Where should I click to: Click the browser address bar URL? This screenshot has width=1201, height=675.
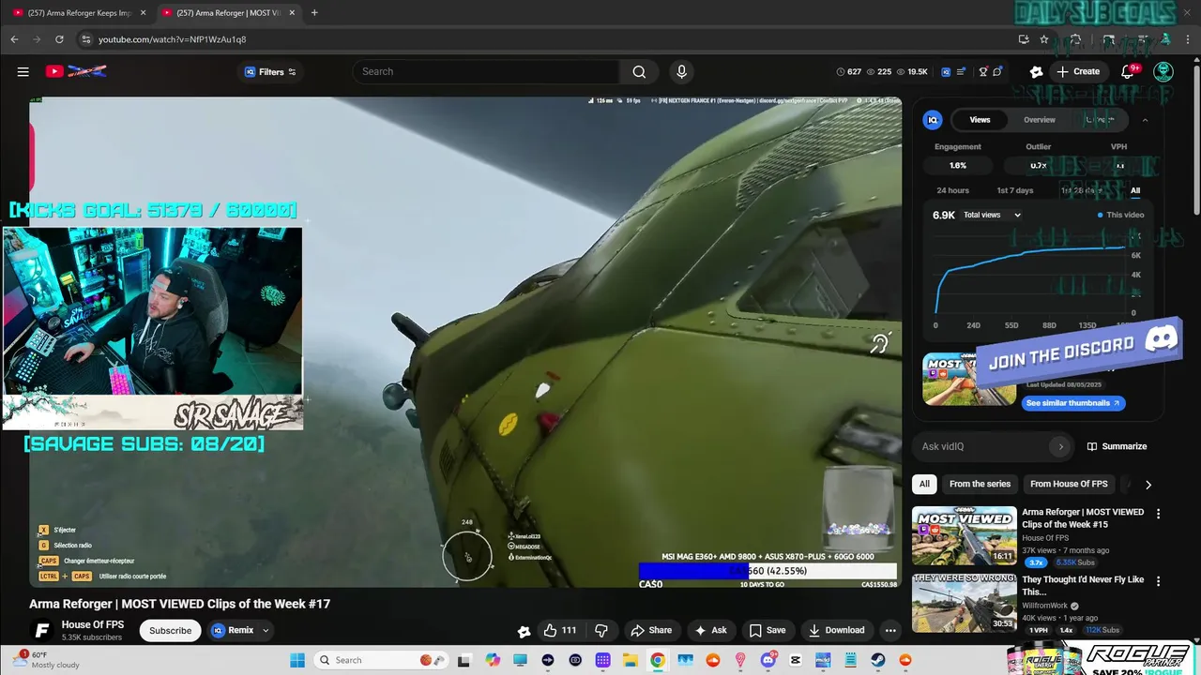pyautogui.click(x=173, y=39)
